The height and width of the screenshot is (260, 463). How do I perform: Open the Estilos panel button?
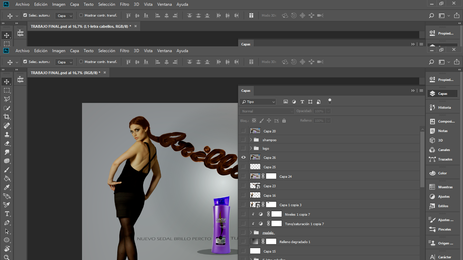click(442, 206)
